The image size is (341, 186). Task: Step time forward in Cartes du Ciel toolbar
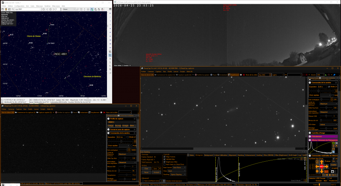click(54, 9)
